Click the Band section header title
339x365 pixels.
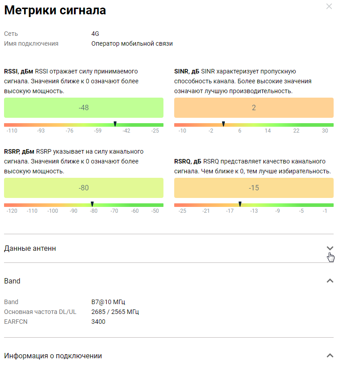(x=12, y=281)
